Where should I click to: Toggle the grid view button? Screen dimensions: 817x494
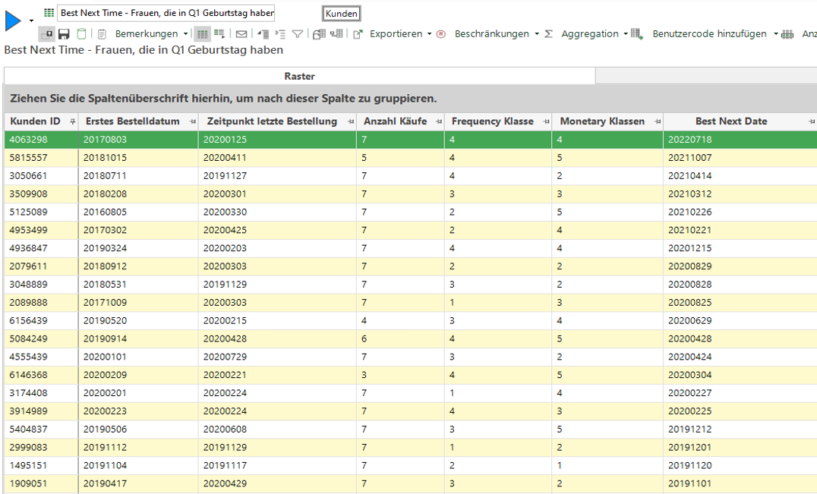(x=202, y=34)
